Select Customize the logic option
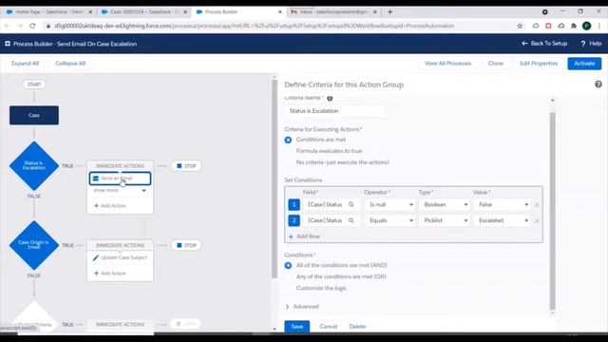608x342 pixels. 288,288
